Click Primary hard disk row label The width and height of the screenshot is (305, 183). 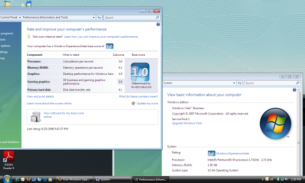click(39, 90)
